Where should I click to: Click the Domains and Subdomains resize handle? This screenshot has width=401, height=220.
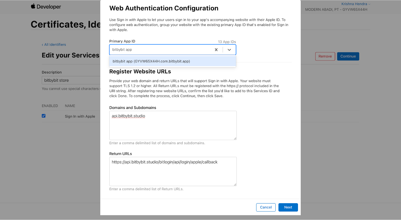click(235, 138)
